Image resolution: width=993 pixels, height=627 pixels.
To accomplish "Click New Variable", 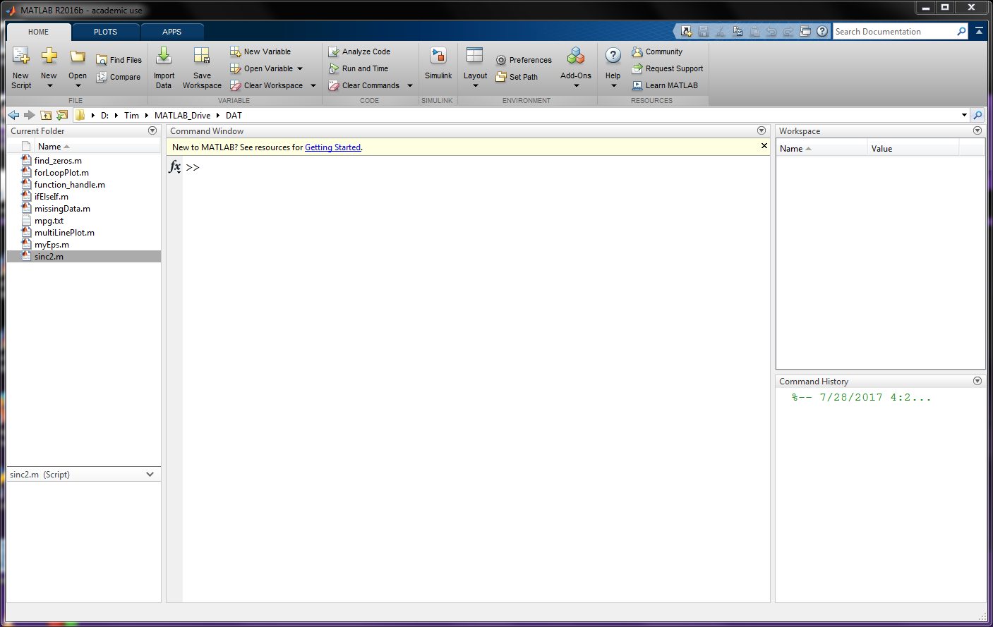I will click(x=260, y=51).
